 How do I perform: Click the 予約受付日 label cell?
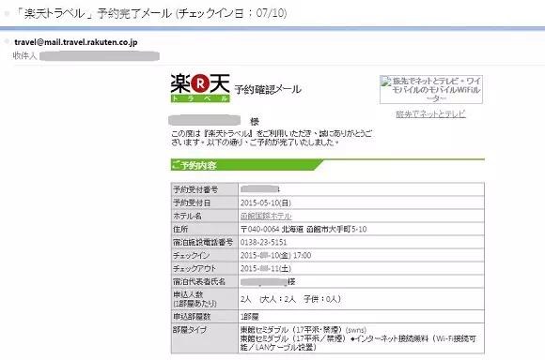tap(205, 202)
